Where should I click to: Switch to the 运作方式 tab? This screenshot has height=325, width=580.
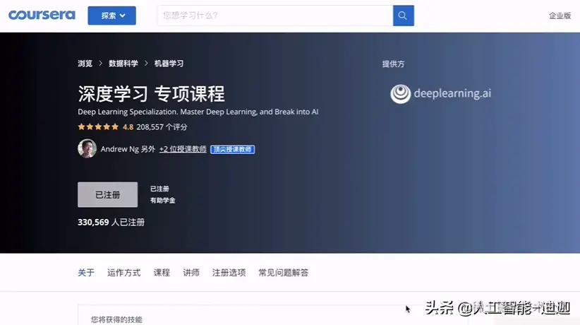[124, 273]
